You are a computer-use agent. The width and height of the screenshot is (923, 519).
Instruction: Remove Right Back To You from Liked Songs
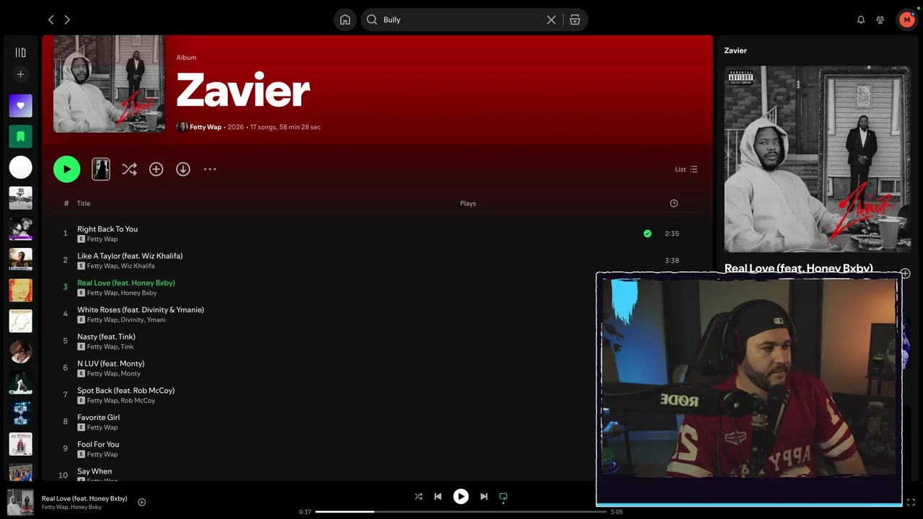tap(648, 234)
